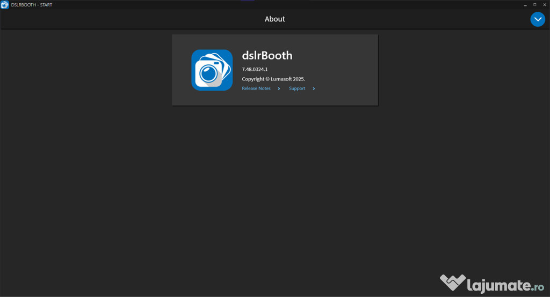Open the Support link
Image resolution: width=550 pixels, height=297 pixels.
[x=296, y=88]
